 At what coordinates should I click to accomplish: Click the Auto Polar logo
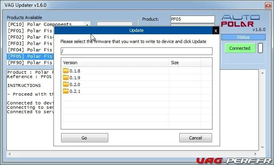pyautogui.click(x=240, y=21)
